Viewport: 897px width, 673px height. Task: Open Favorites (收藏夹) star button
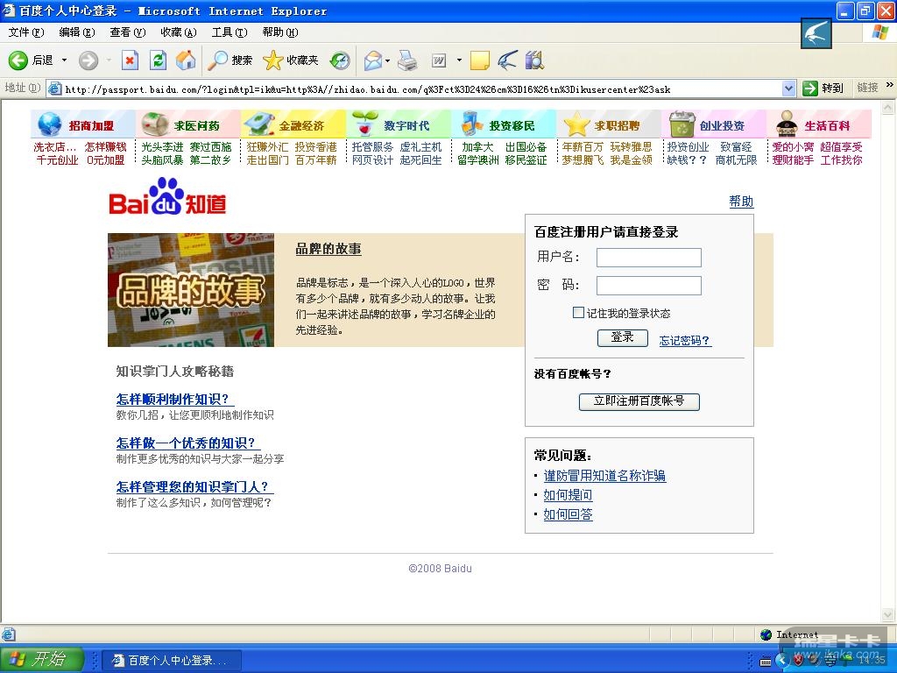tap(291, 60)
